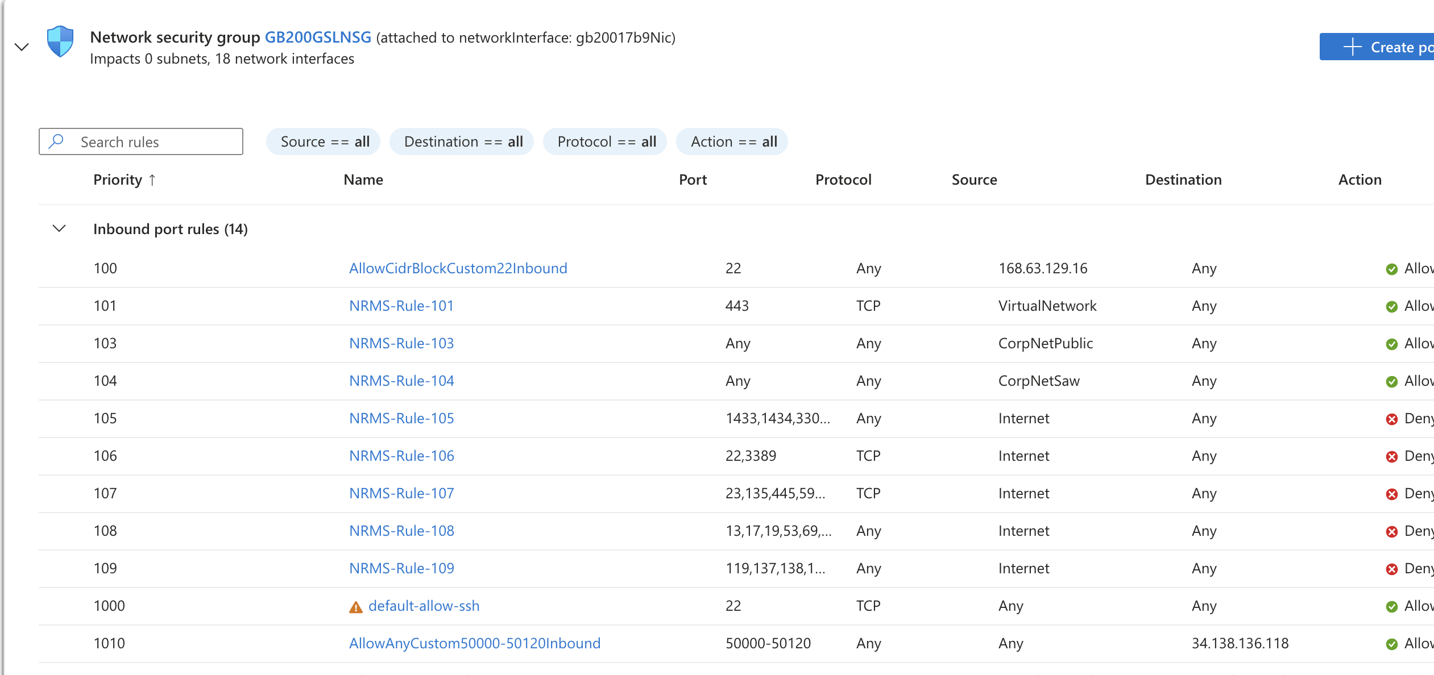Open the GB200GSLNSG security group link

tap(318, 37)
